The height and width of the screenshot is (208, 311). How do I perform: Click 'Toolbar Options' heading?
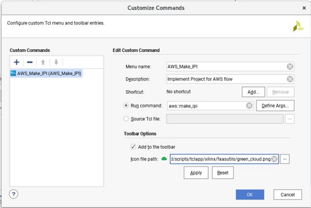coord(140,133)
